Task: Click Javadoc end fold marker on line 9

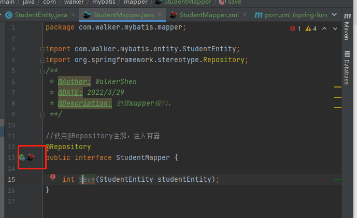Action: coord(42,114)
